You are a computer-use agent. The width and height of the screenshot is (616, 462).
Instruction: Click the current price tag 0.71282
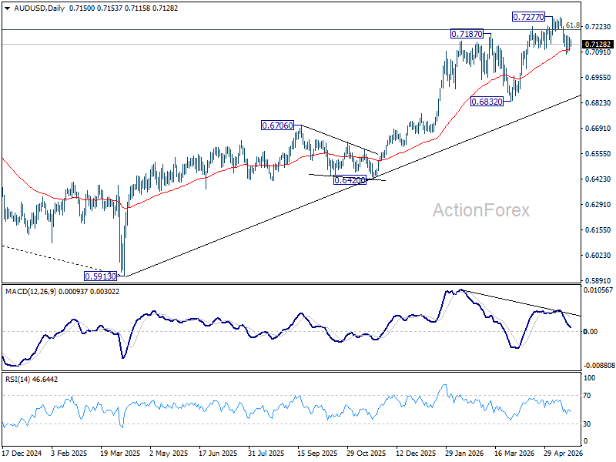[x=598, y=45]
